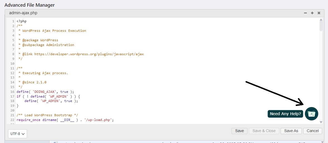328x143 pixels.
Task: Click the '@subpackage Administration' line
Action: 48,45
